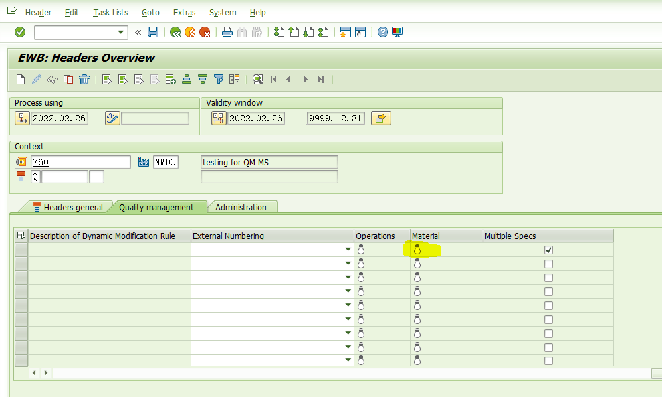The width and height of the screenshot is (662, 397).
Task: Click the Choose layout columns icon
Action: (235, 79)
